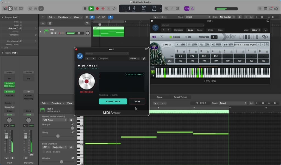Click Undo in Cthulhu plugin header
The height and width of the screenshot is (165, 281).
click(210, 30)
